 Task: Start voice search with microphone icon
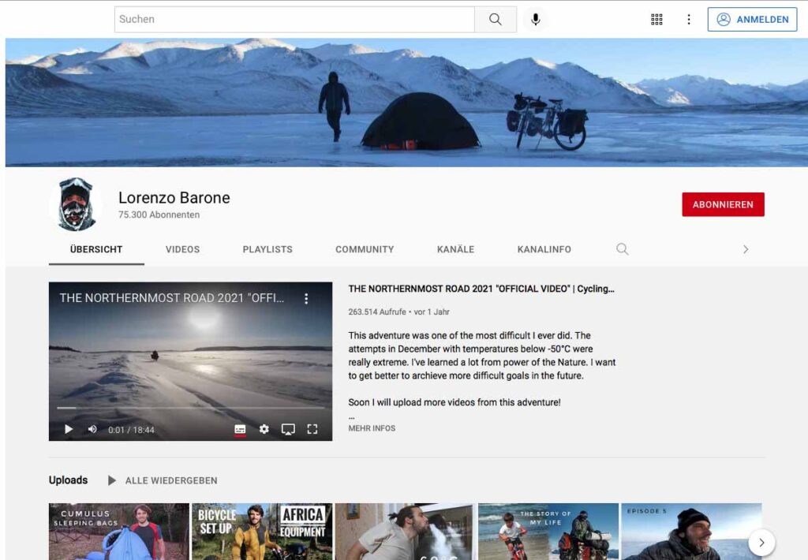536,20
